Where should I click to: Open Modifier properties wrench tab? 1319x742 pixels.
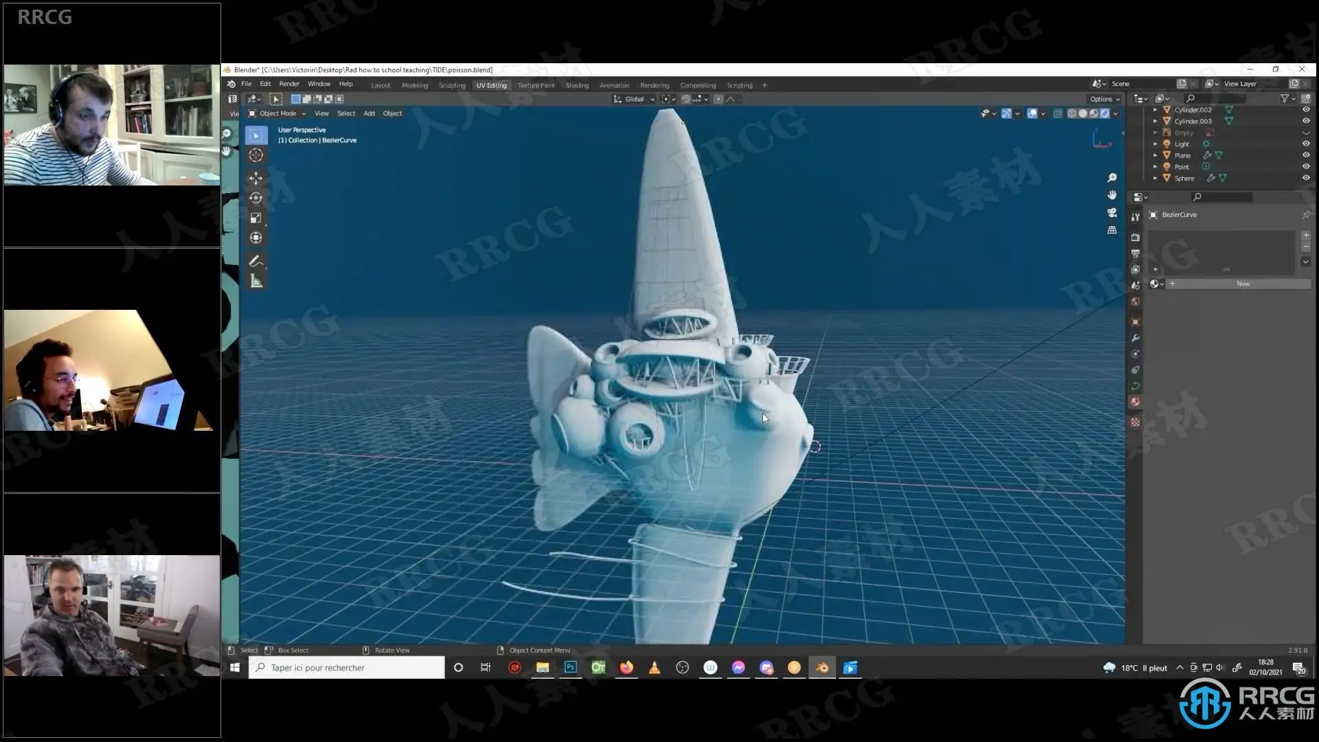coord(1135,338)
